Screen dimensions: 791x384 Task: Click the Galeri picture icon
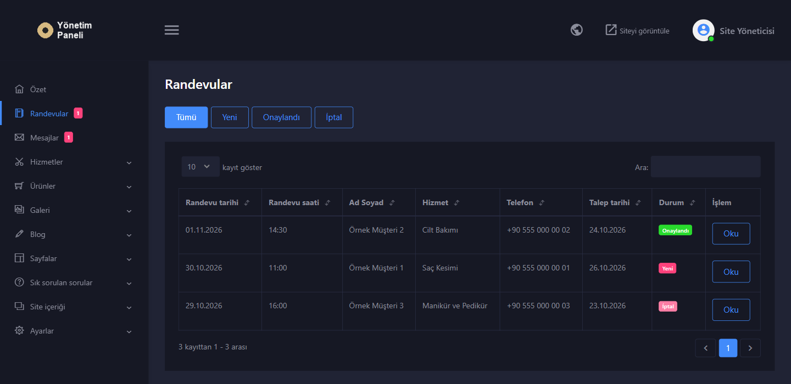pos(20,210)
